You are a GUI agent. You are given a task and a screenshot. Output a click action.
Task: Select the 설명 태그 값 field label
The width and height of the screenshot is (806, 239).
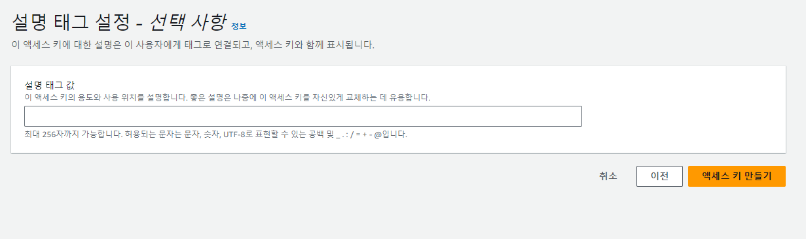point(49,86)
